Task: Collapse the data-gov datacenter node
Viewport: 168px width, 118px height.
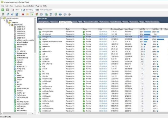Action: point(7,23)
